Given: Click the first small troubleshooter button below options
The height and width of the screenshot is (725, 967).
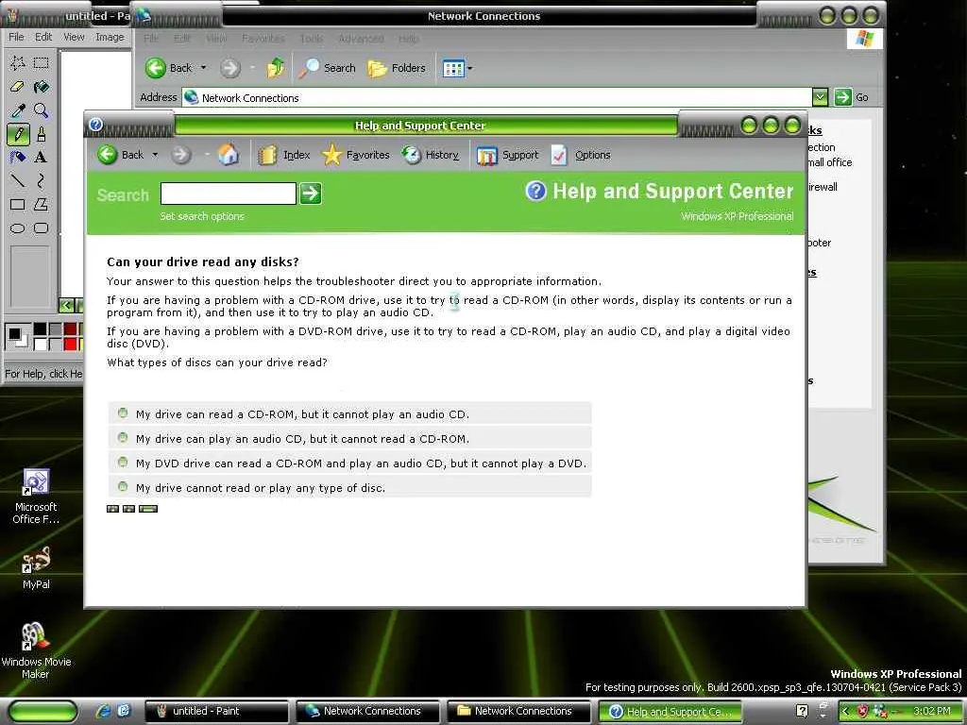Looking at the screenshot, I should pos(112,509).
